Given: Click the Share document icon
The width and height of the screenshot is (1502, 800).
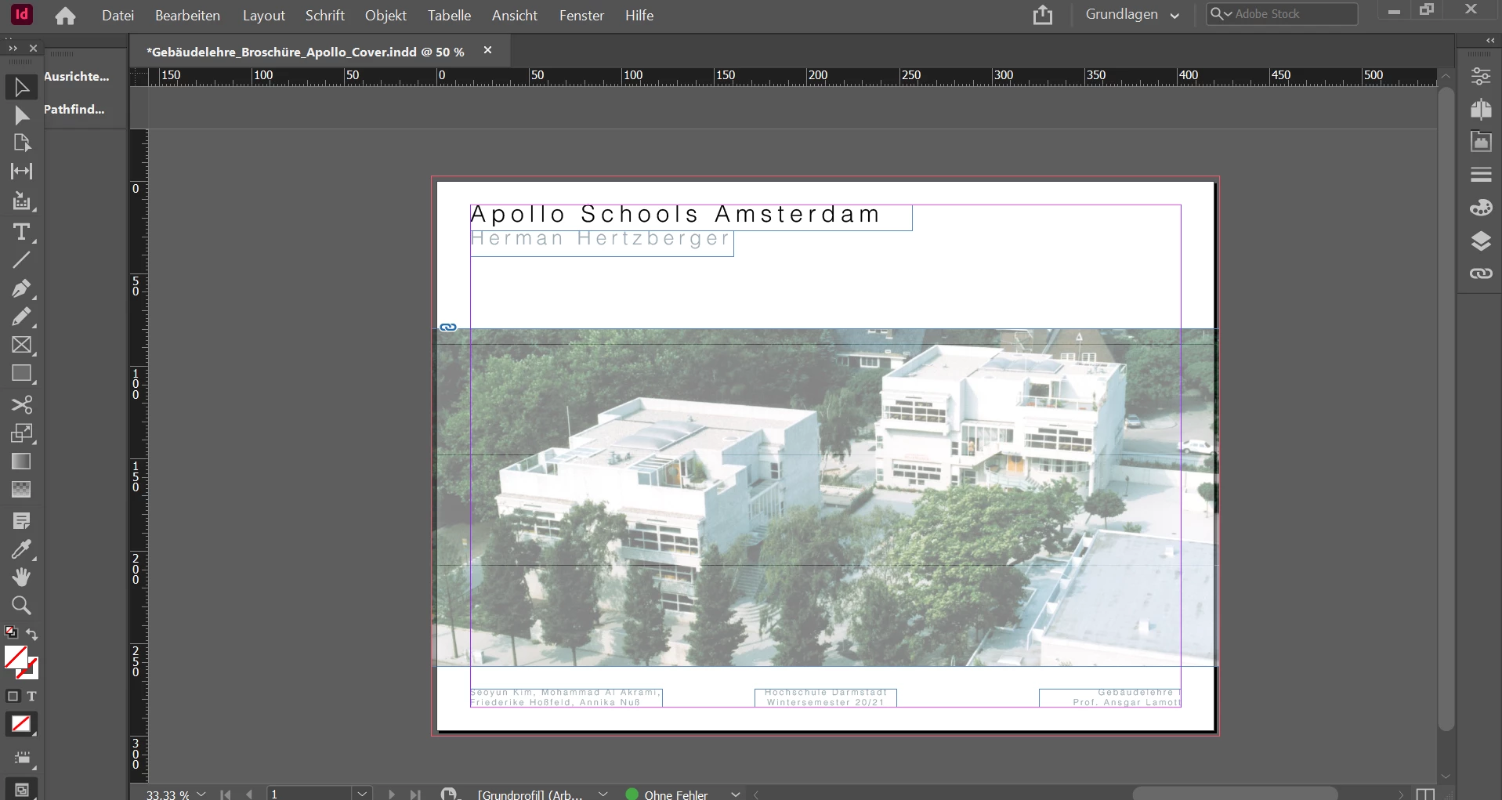Looking at the screenshot, I should 1043,15.
